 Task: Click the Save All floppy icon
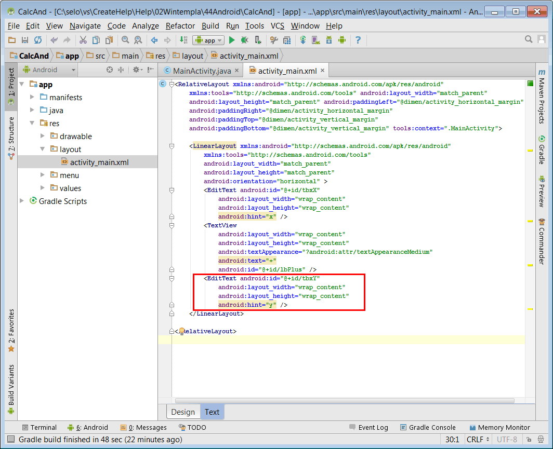[x=25, y=40]
